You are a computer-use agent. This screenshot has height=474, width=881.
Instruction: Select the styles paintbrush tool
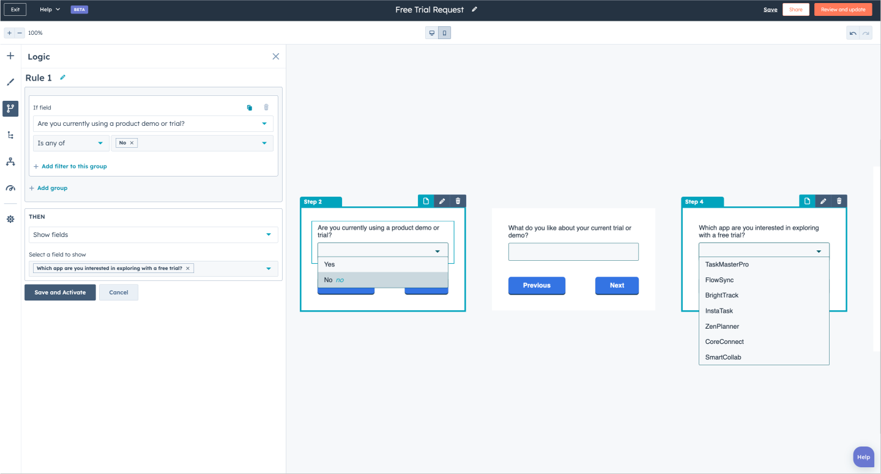10,82
